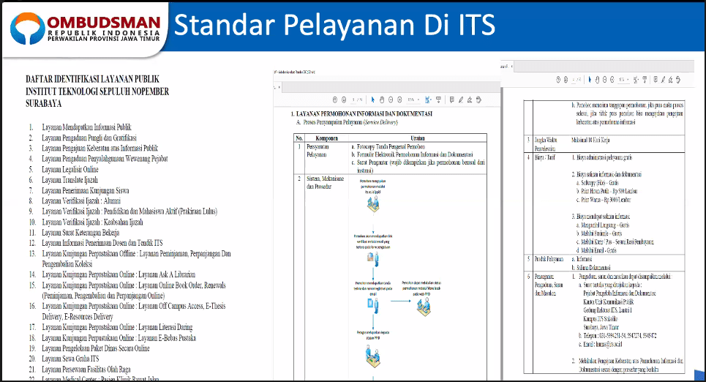
Task: Activate the Hand pan tool in middle PDF toolbar
Action: (x=382, y=100)
